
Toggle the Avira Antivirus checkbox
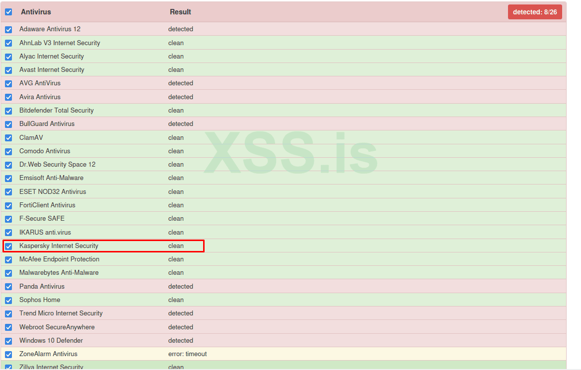8,97
